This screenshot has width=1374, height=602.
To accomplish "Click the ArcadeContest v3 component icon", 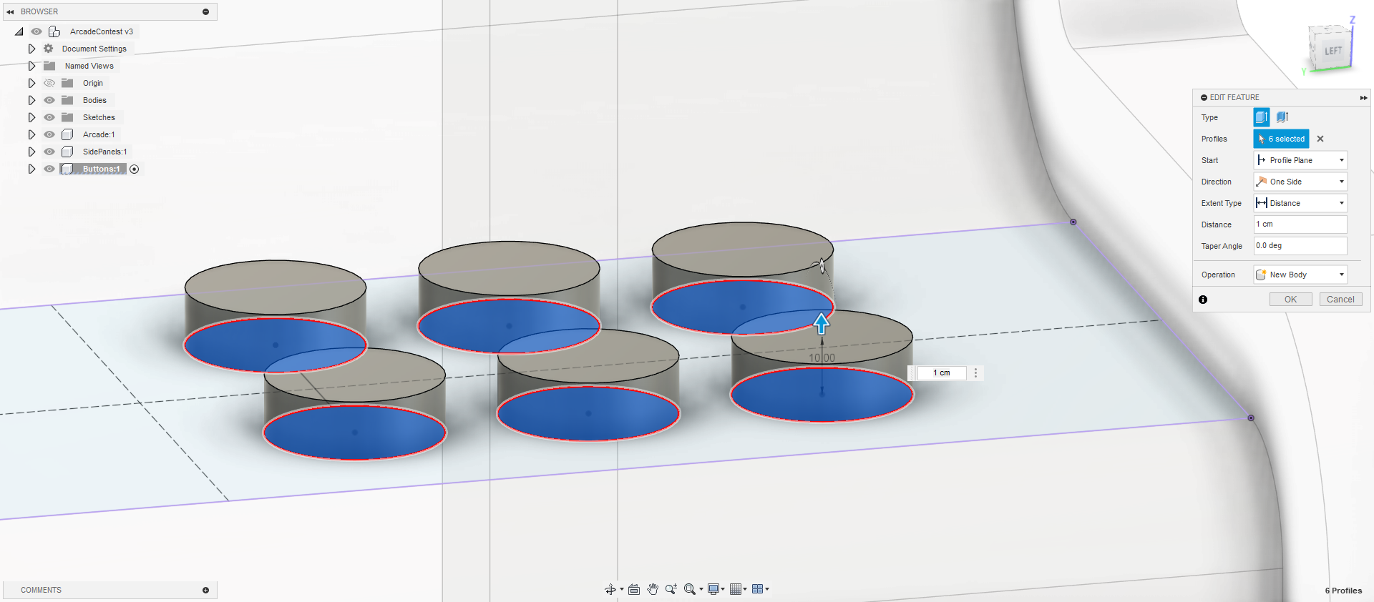I will tap(54, 31).
